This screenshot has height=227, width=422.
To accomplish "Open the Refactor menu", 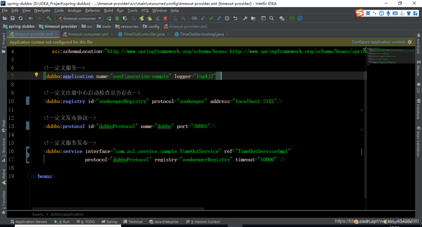I will 93,11.
